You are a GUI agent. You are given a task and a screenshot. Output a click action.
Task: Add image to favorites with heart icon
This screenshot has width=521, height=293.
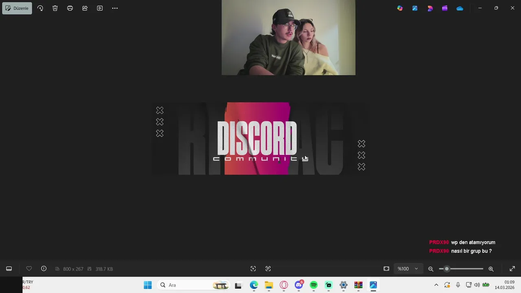pyautogui.click(x=29, y=269)
